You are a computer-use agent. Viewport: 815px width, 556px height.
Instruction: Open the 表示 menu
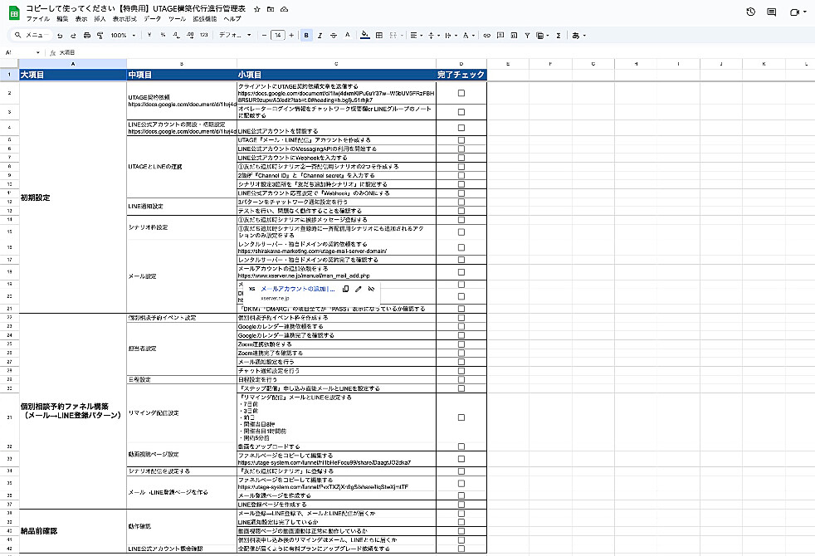point(81,19)
